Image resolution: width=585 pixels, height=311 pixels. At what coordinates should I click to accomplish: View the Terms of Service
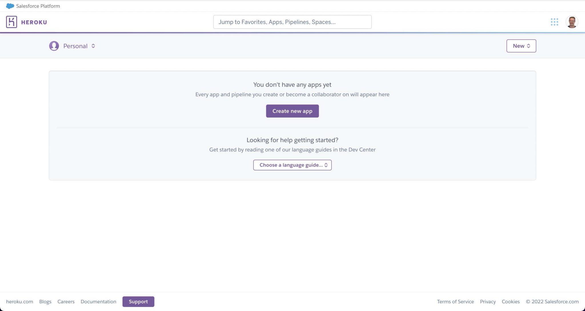455,301
